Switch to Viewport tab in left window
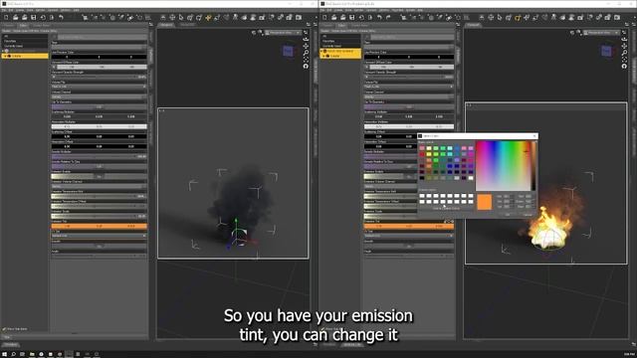The image size is (637, 358). point(166,25)
